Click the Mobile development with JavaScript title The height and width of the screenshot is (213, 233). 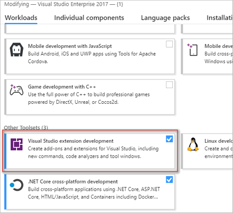(70, 46)
